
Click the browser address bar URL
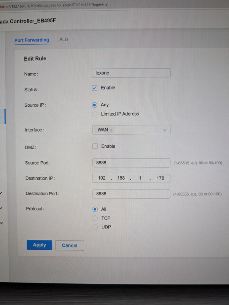pos(54,5)
